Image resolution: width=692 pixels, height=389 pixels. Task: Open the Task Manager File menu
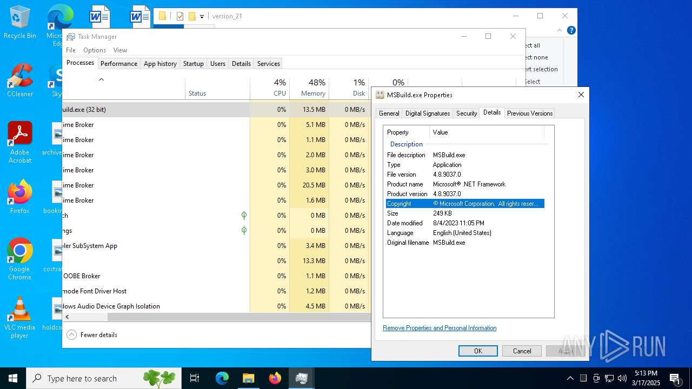coord(71,50)
